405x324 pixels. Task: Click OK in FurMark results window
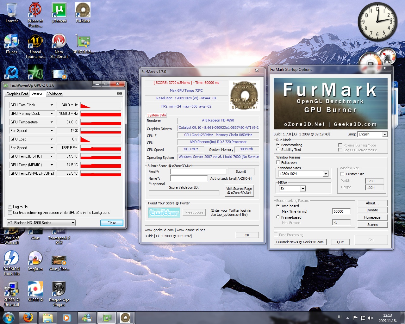coord(247,235)
